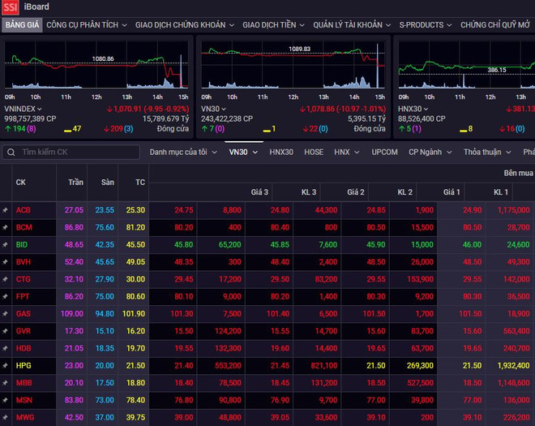Click the SSI logo icon

10,7
